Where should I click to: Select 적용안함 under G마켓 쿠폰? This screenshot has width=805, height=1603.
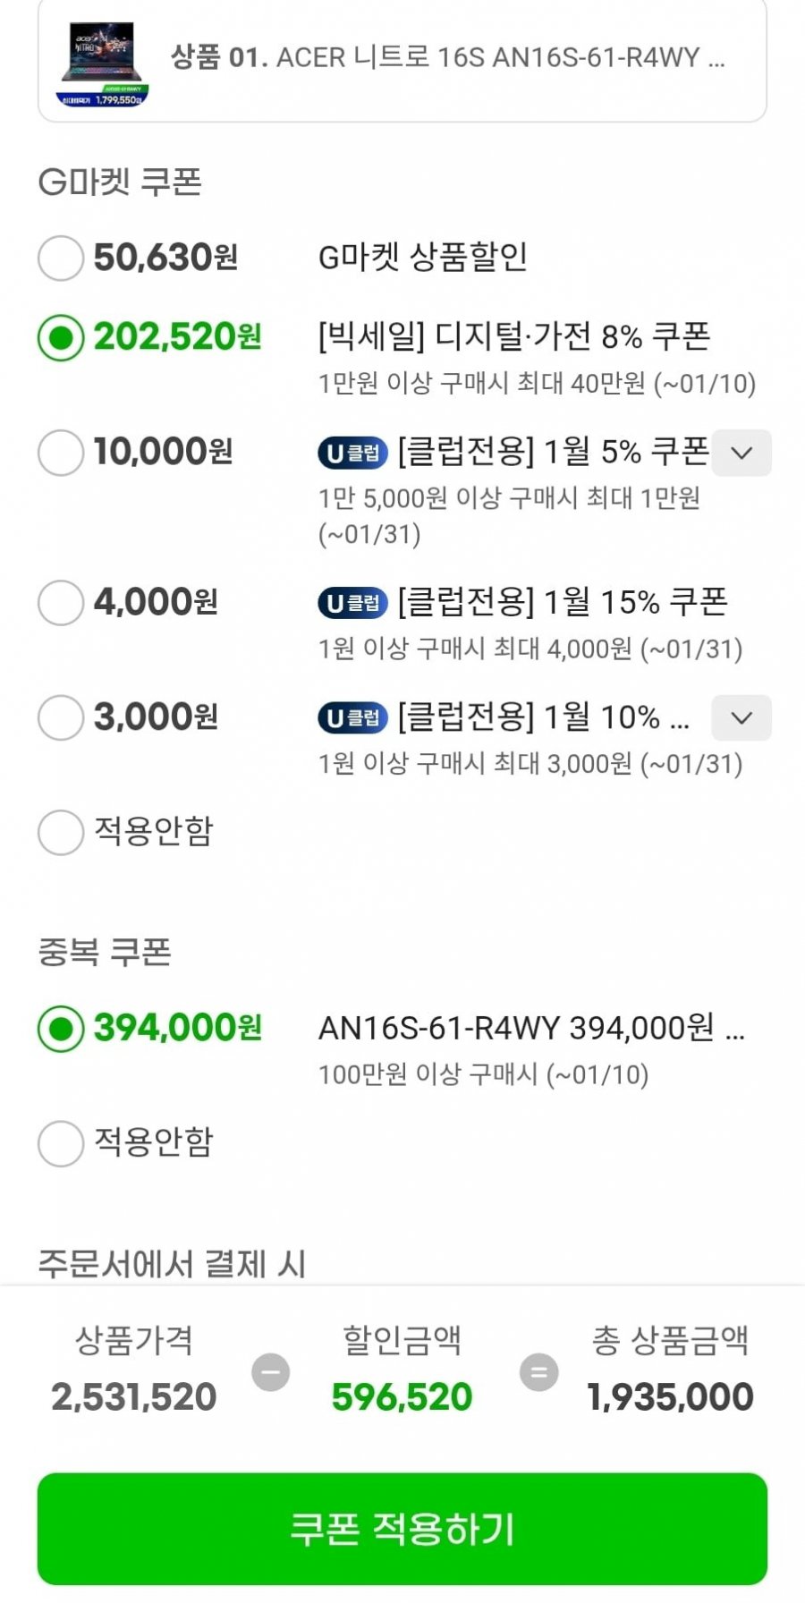tap(61, 832)
